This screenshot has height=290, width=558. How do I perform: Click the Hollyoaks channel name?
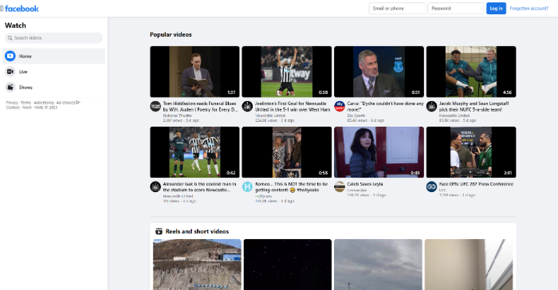(263, 196)
